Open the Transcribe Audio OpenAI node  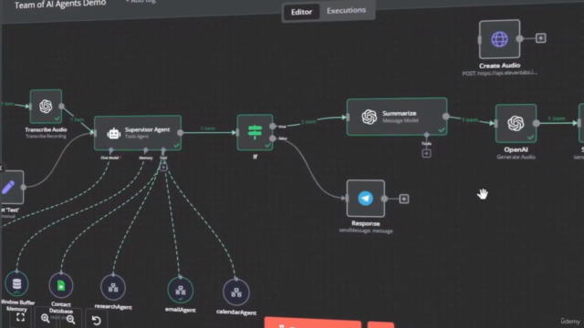46,107
